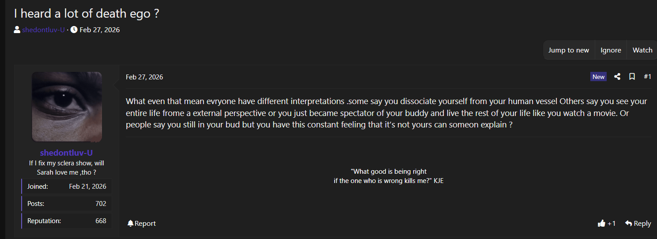The image size is (657, 239).
Task: Toggle Ignore for this thread
Action: point(611,50)
